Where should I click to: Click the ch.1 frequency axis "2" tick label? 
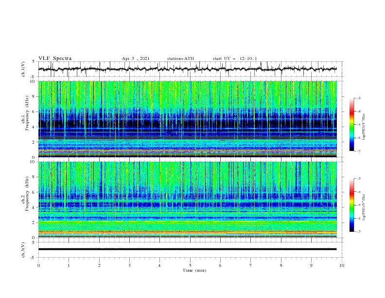pos(35,142)
